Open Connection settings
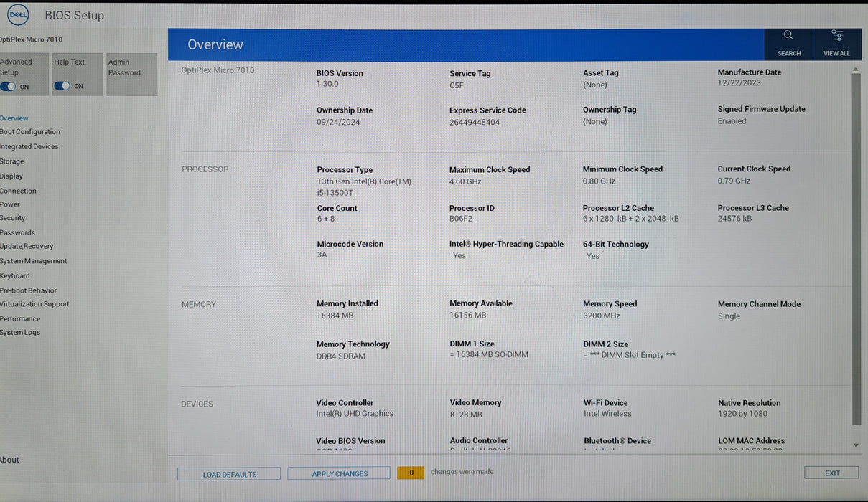 pos(18,191)
